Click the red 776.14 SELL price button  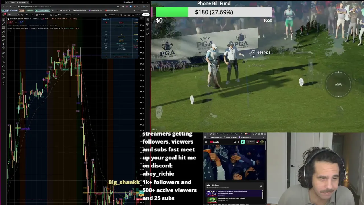pos(11,22)
